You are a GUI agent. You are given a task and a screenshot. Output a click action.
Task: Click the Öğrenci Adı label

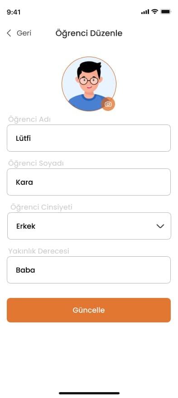(x=29, y=119)
